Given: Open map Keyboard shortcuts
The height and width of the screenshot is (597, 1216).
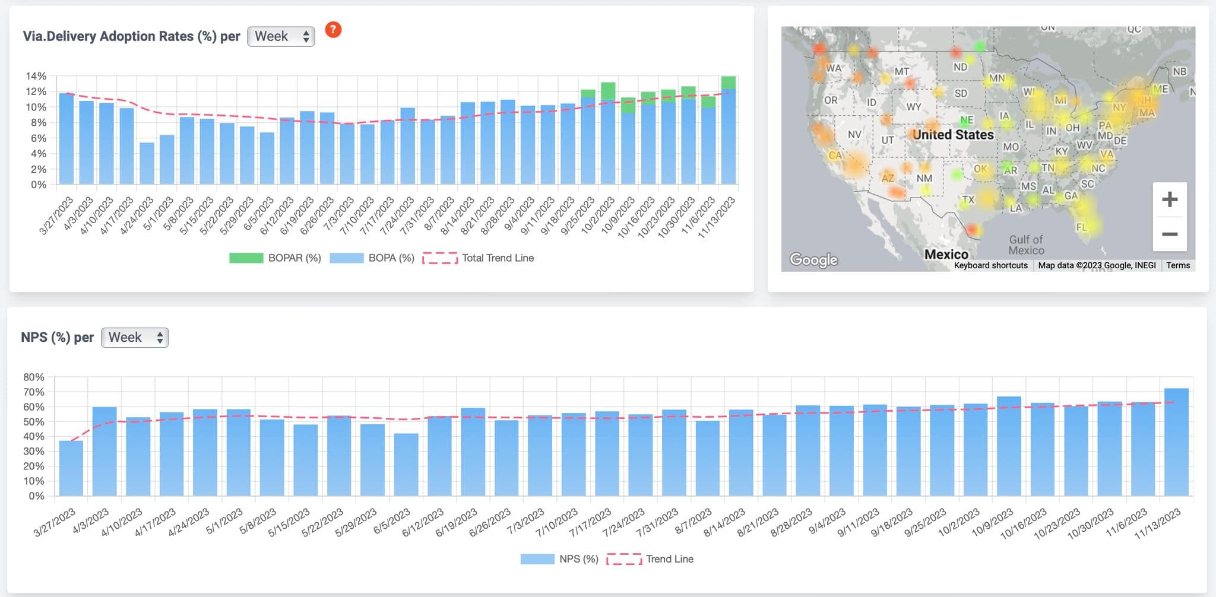Looking at the screenshot, I should coord(990,265).
